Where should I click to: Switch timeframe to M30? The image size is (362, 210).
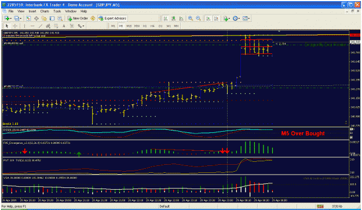137,26
